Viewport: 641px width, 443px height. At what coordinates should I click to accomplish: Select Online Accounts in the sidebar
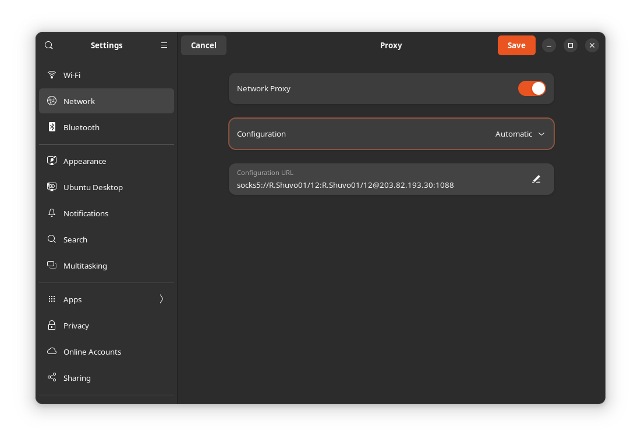point(92,351)
